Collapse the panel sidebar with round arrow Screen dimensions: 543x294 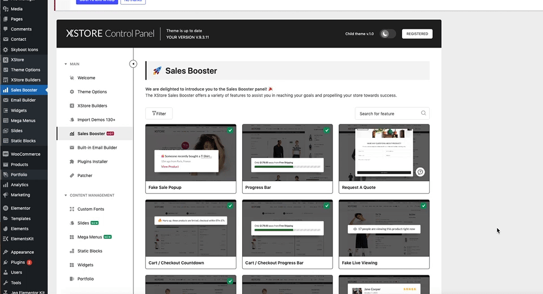pos(133,64)
